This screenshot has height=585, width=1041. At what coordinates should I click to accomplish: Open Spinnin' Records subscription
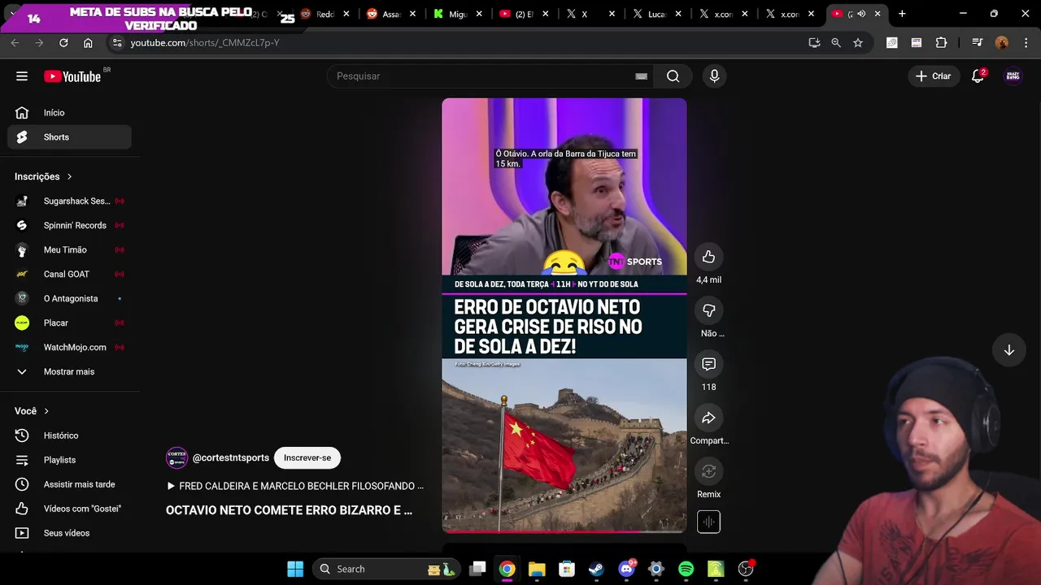click(x=69, y=225)
